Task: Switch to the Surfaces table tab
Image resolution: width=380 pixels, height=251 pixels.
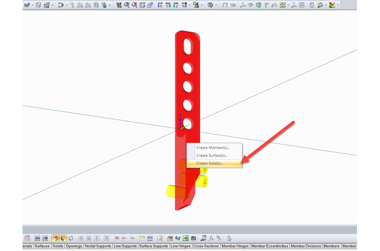Action: [42, 246]
